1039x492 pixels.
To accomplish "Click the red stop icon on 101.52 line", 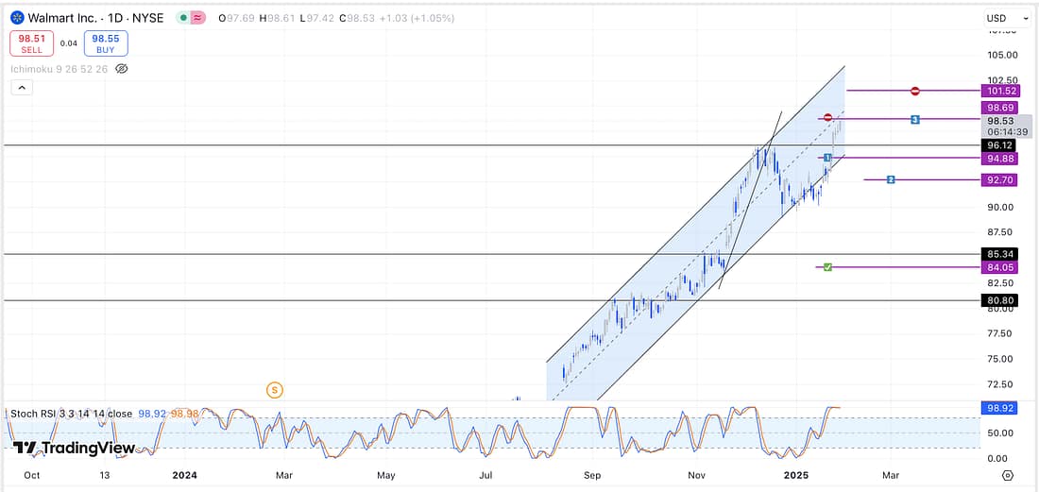I will [x=915, y=91].
